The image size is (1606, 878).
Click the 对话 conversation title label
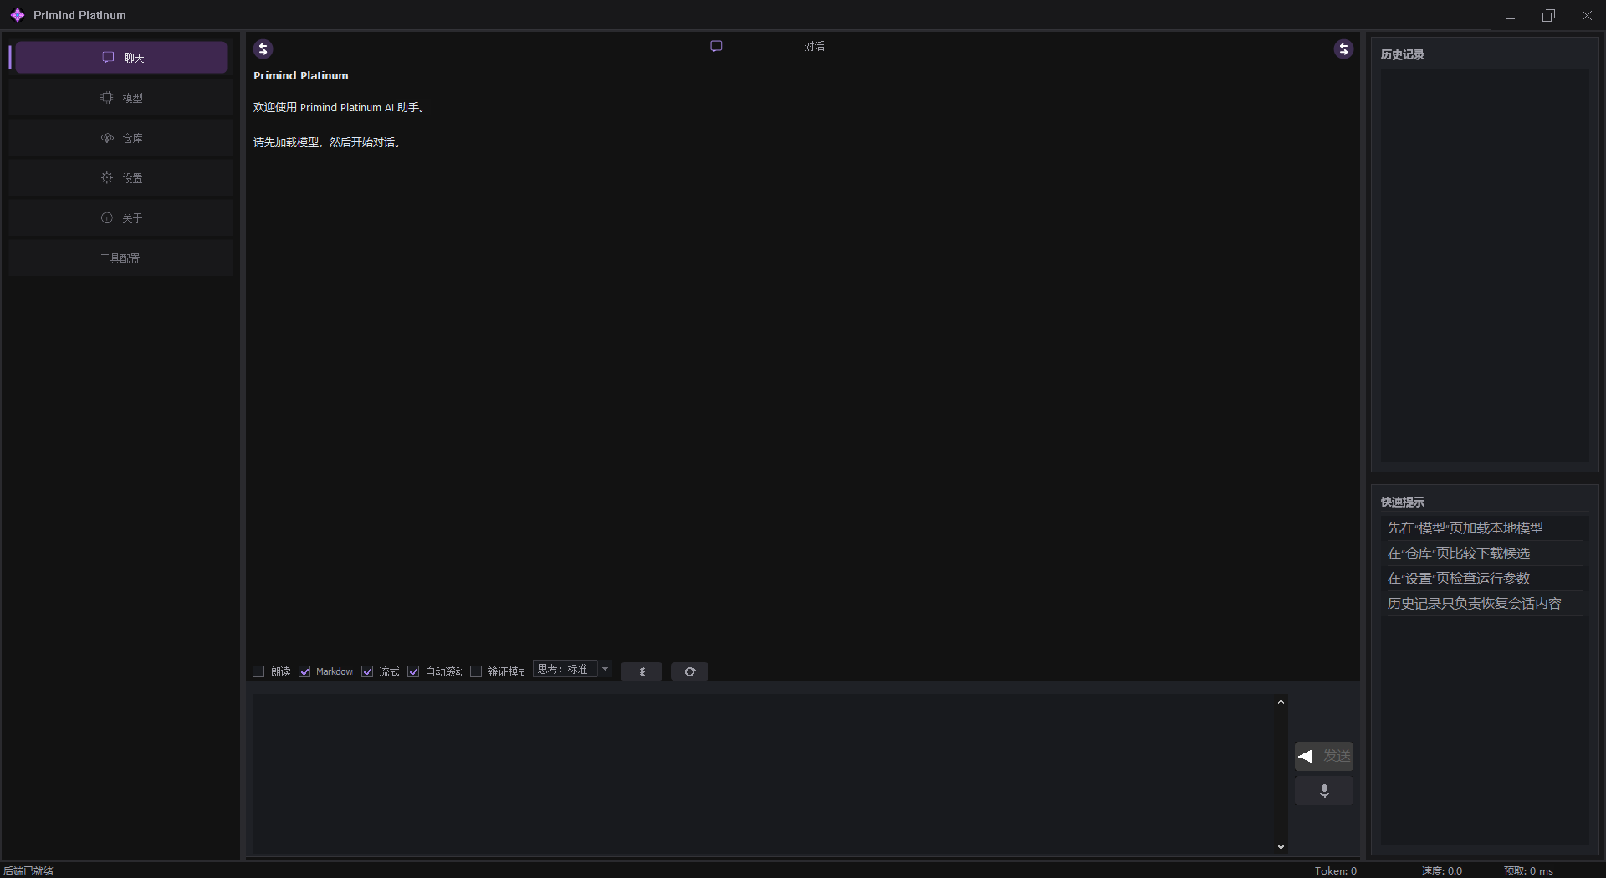pos(814,46)
